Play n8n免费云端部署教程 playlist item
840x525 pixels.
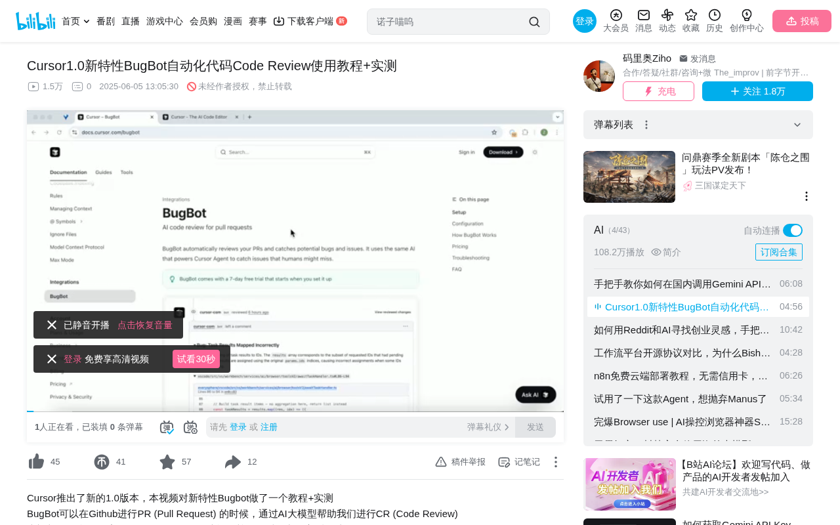click(698, 376)
